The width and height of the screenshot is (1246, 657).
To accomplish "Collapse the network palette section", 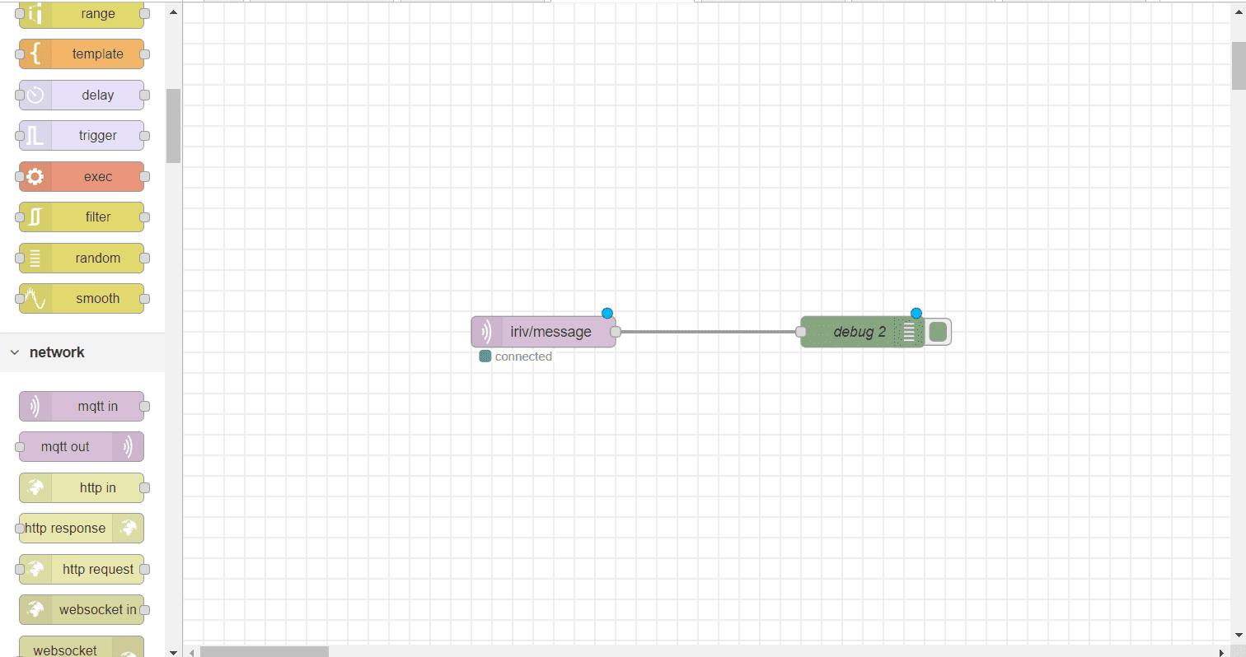I will (14, 352).
